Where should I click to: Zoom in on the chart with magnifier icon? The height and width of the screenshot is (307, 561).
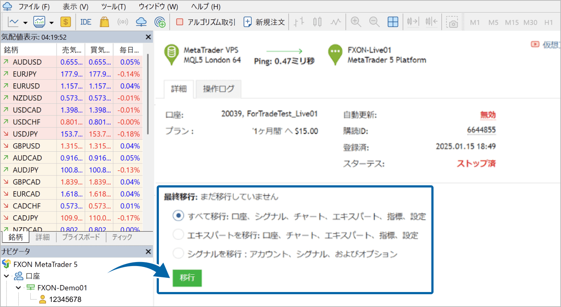(x=356, y=22)
